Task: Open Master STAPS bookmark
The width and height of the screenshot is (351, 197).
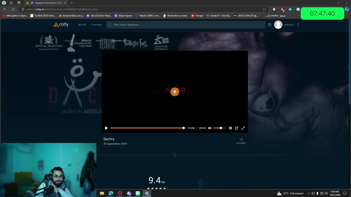Action: (x=148, y=16)
